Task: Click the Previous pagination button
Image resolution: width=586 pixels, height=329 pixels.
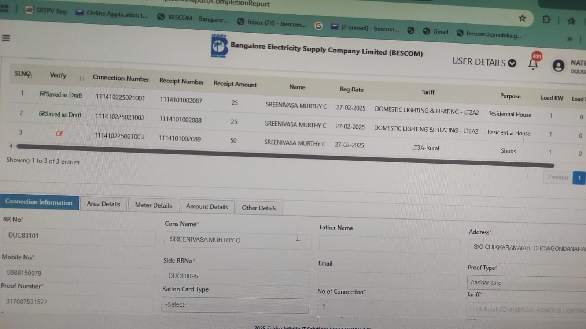Action: [558, 177]
